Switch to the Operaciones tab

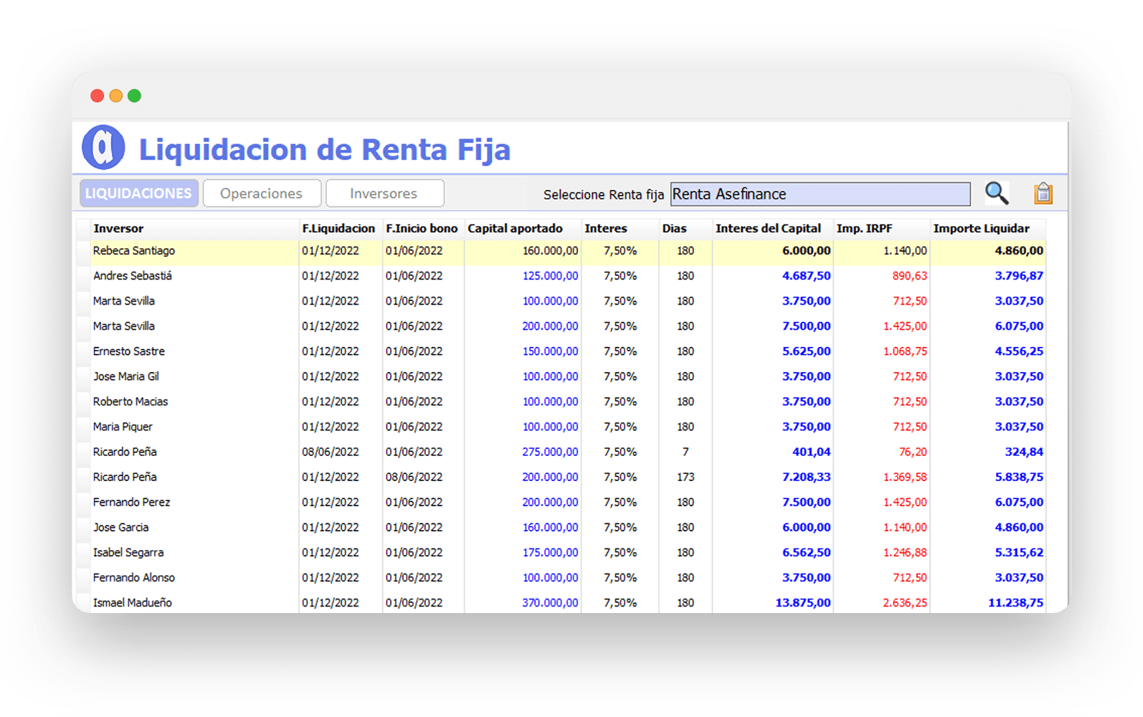pos(261,194)
